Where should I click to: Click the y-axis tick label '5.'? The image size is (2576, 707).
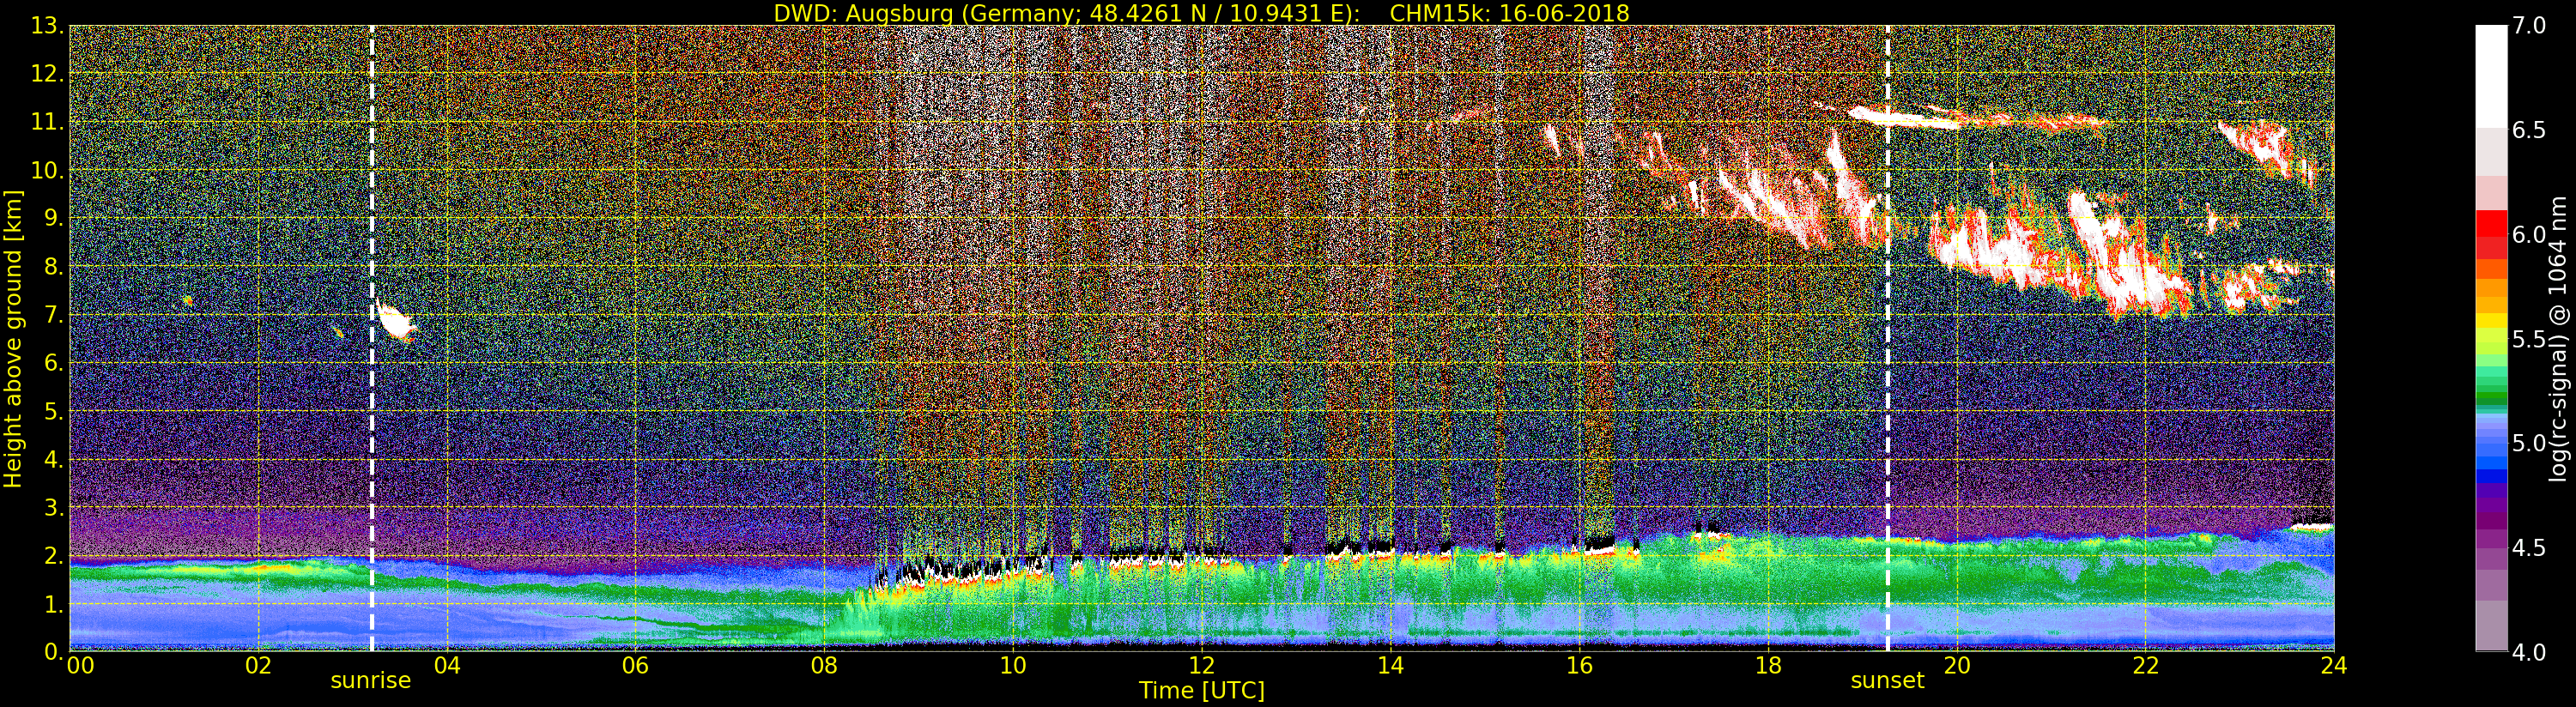(x=54, y=411)
